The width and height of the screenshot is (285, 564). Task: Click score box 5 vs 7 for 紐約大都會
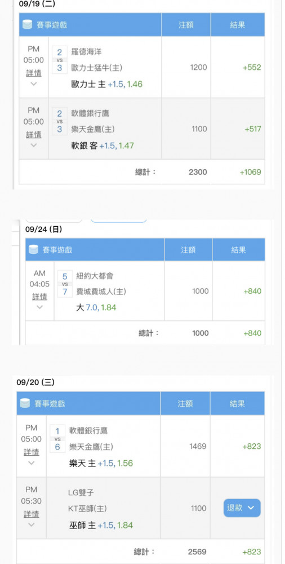(65, 284)
